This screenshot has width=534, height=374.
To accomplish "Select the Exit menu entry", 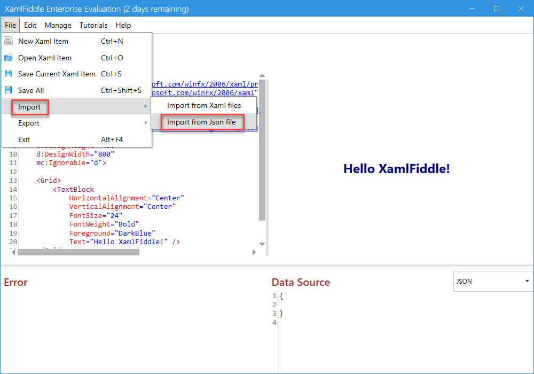I will 76,139.
